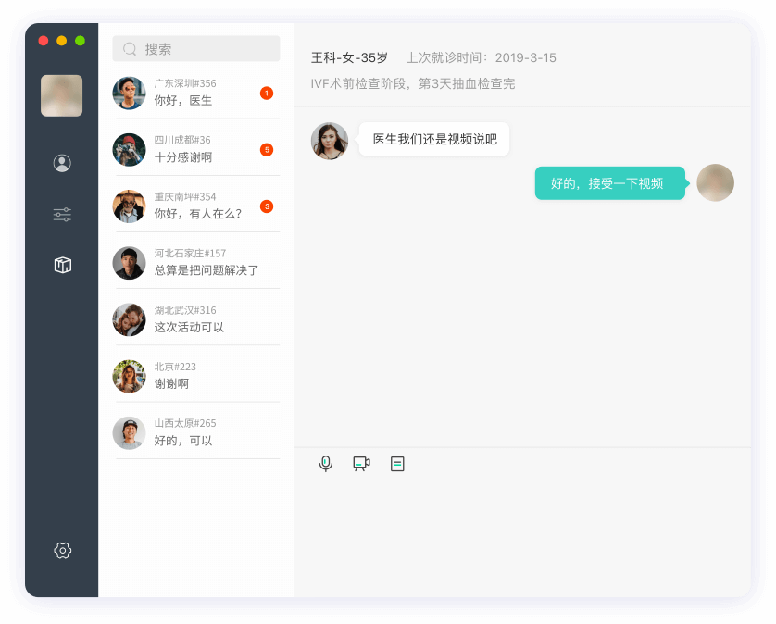Open the filter sliders icon in sidebar
Screen dimensions: 776x624
tap(62, 215)
